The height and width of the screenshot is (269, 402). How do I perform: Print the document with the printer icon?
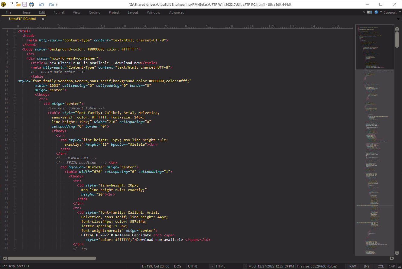[31, 4]
